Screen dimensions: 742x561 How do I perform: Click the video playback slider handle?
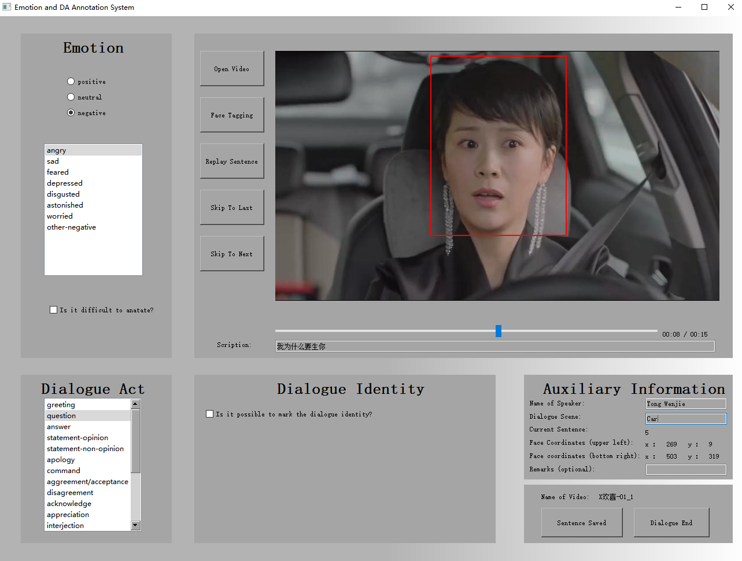[x=499, y=331]
